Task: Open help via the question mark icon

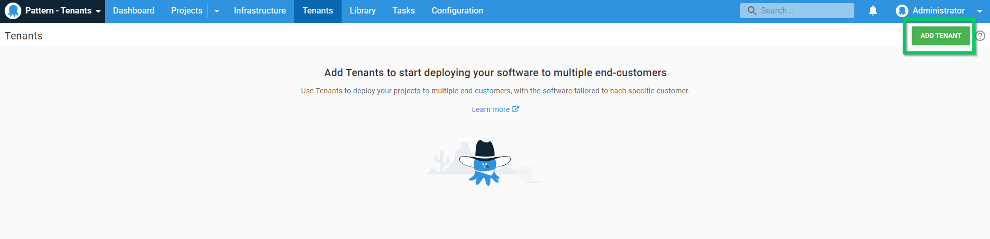Action: point(980,36)
